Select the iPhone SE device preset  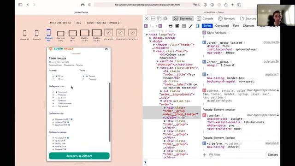point(24,35)
